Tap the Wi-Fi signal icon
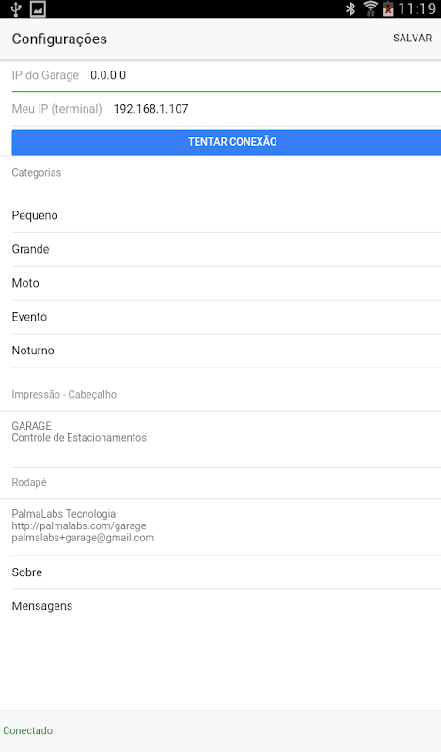This screenshot has height=752, width=441. tap(370, 8)
